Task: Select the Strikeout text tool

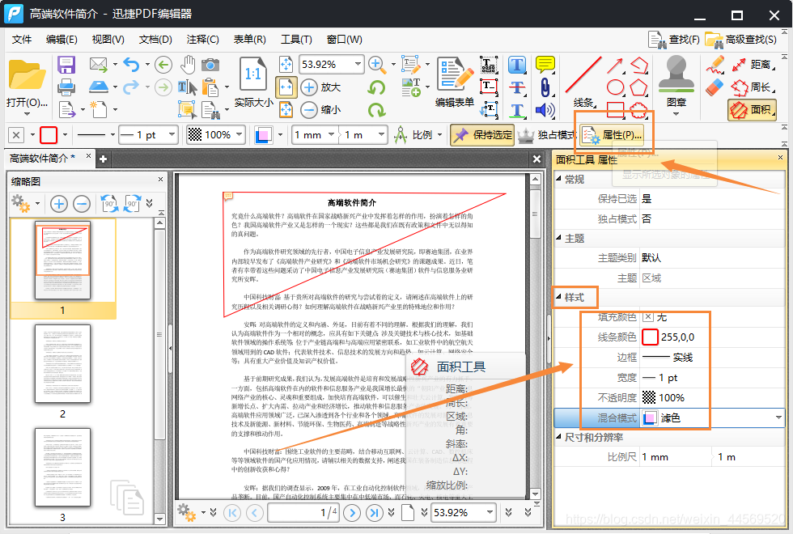Action: click(517, 87)
